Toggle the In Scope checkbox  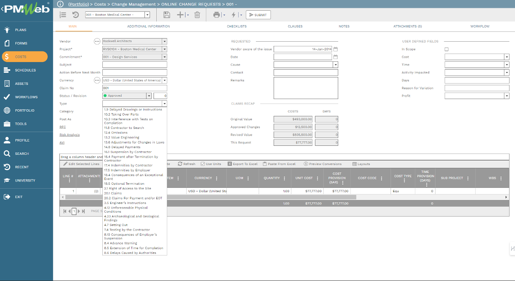tap(446, 50)
